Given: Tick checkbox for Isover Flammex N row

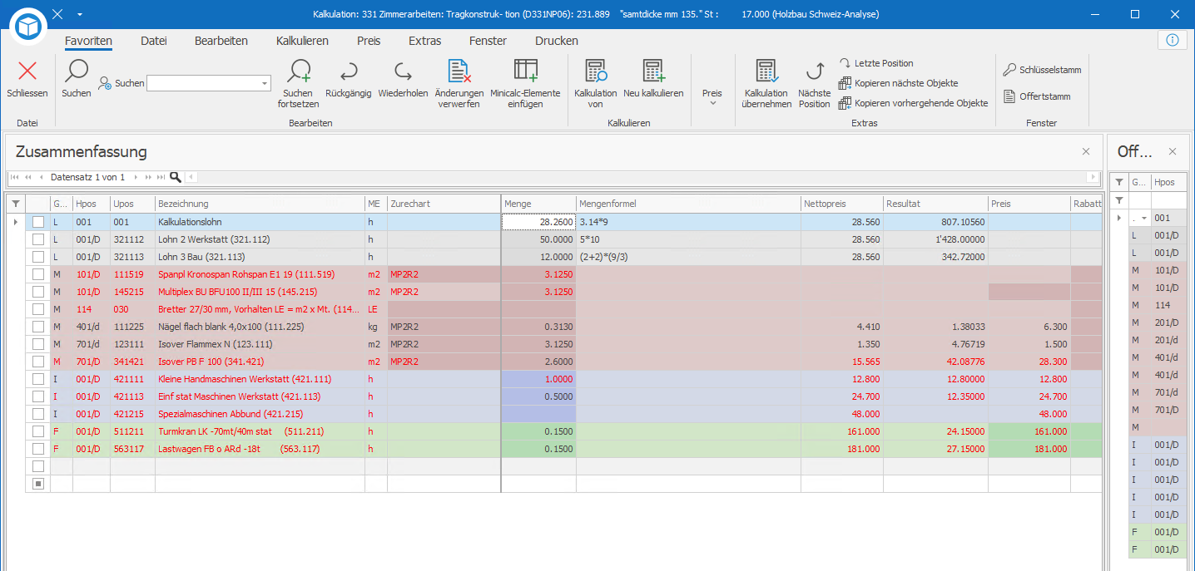Looking at the screenshot, I should point(38,344).
